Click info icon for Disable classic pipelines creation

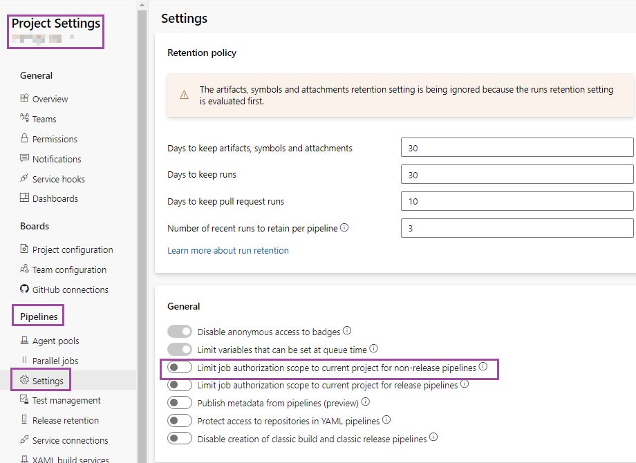tap(433, 437)
